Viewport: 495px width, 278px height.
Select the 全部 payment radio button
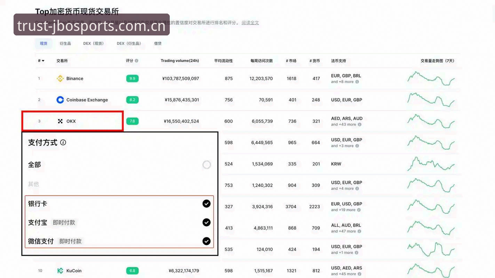[x=207, y=165]
